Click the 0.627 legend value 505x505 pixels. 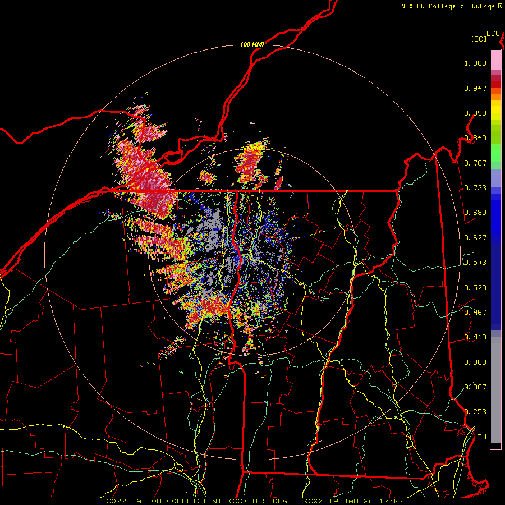tap(475, 238)
